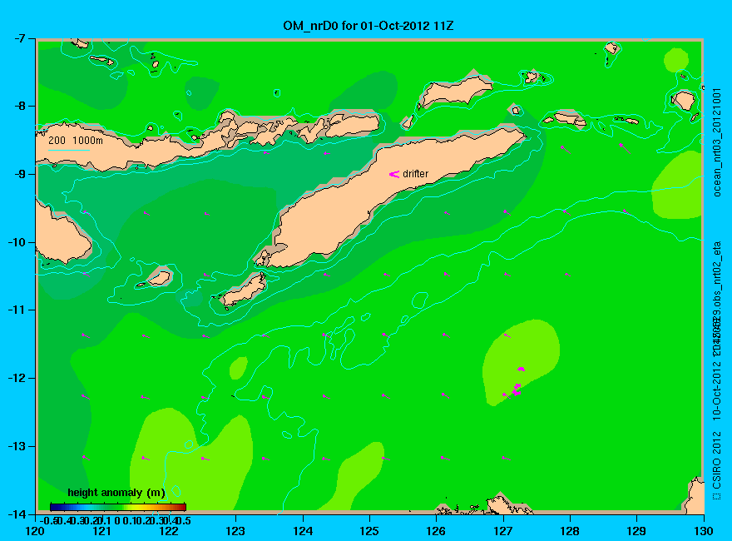Click the x-axis label "128"
The width and height of the screenshot is (732, 541).
click(570, 531)
